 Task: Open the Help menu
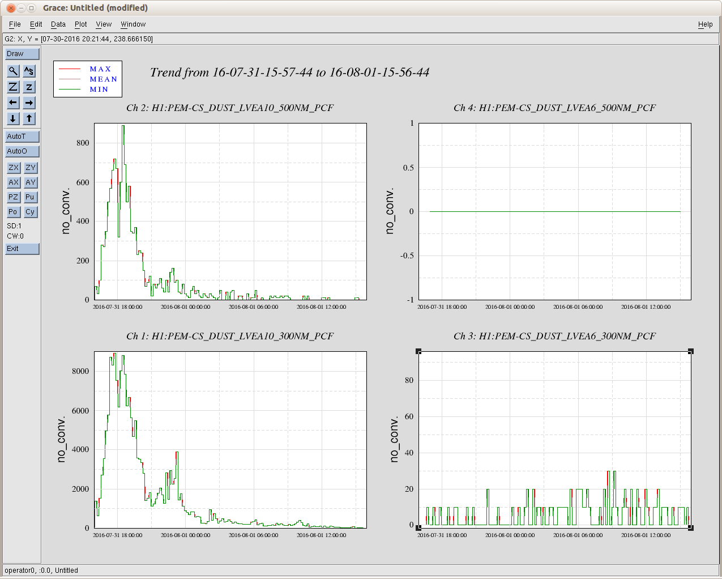[x=706, y=24]
